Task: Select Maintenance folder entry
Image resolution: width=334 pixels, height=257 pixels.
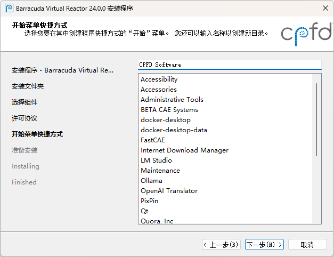Action: [x=160, y=171]
